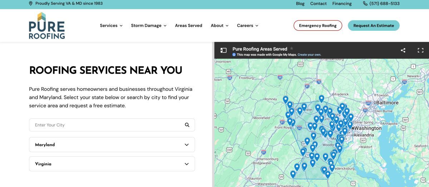
Task: Click the Harrisonburg label on the map
Action: coord(268,159)
